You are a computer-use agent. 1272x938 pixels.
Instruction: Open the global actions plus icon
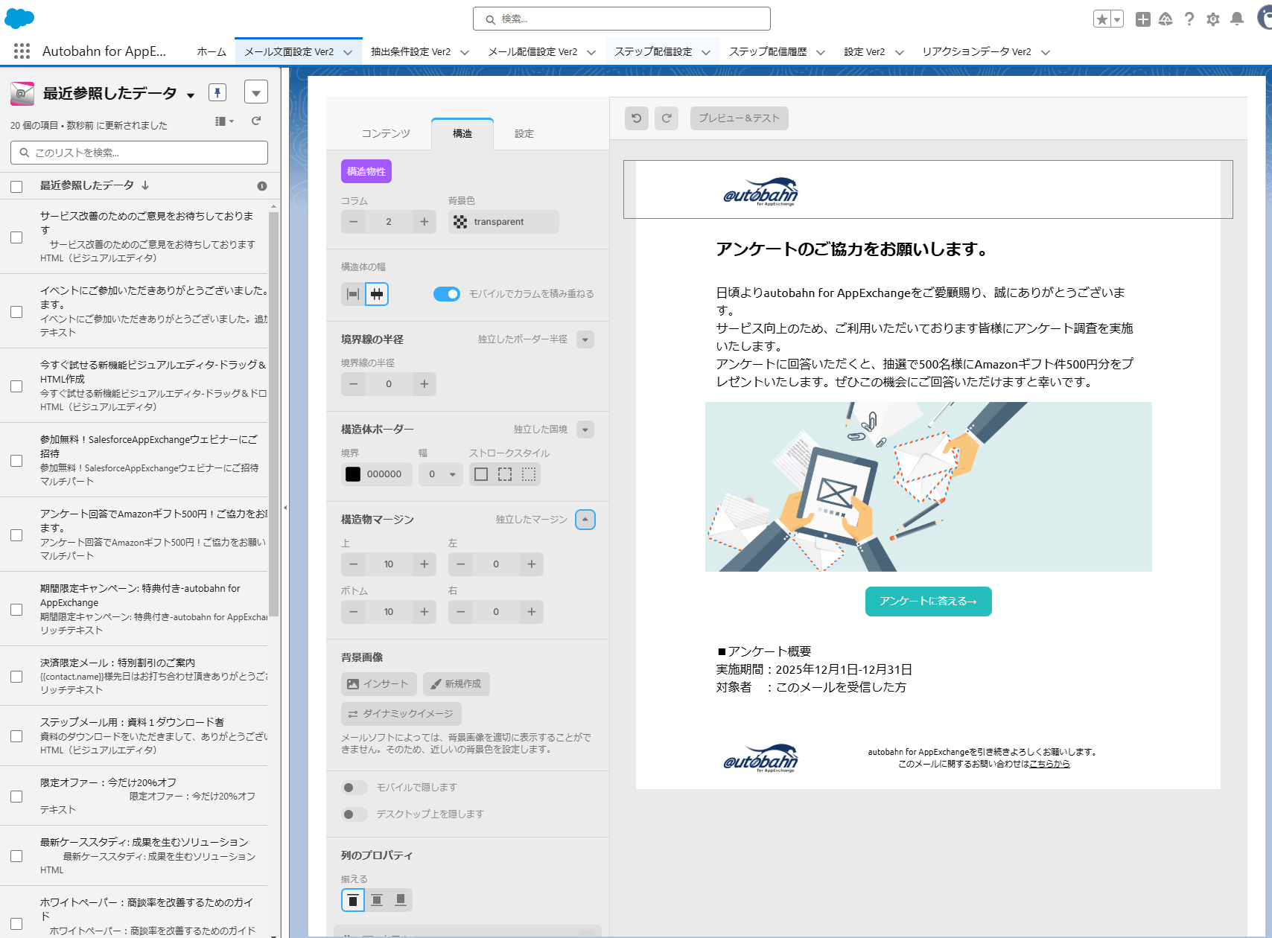[1142, 19]
